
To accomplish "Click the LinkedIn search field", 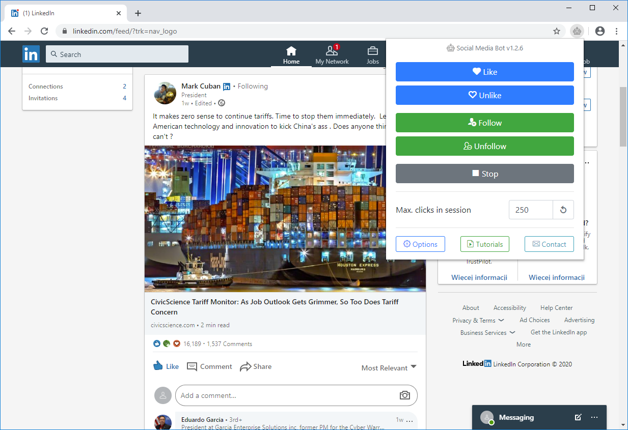I will tap(117, 54).
